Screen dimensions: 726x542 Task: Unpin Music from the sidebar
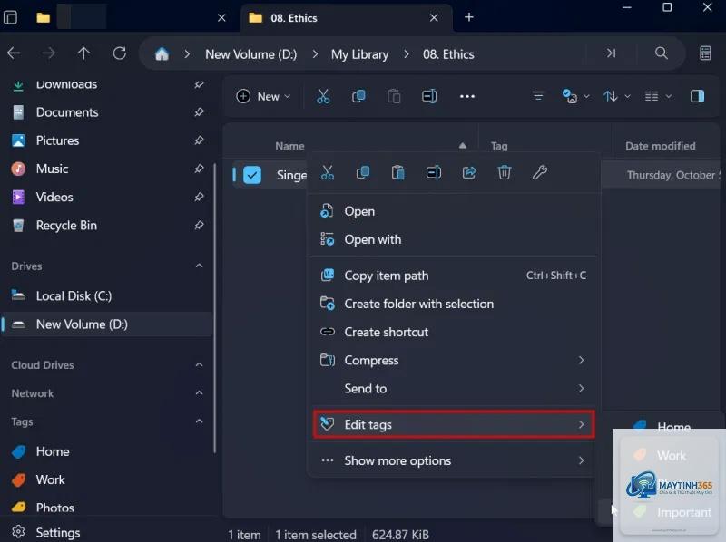(x=199, y=169)
